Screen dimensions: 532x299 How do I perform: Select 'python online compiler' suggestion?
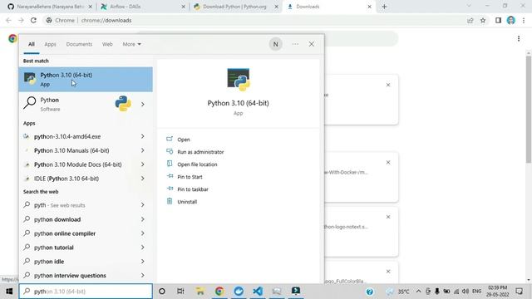[x=79, y=233]
